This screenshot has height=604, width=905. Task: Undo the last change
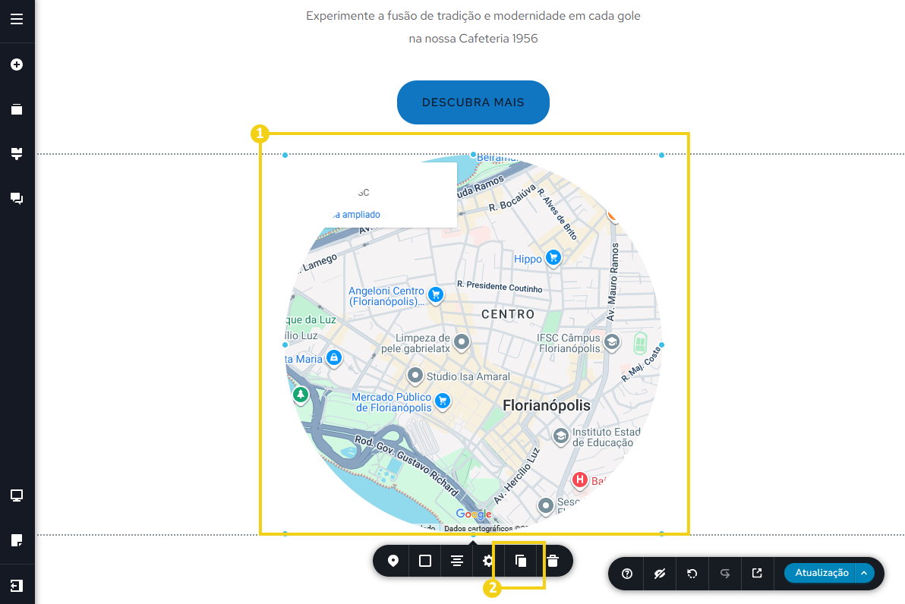pos(692,574)
